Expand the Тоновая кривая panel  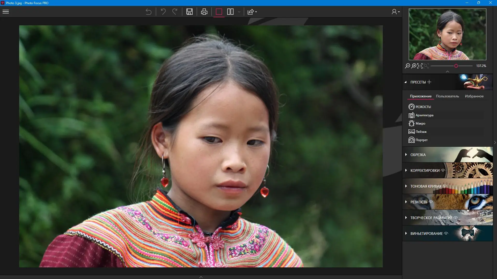(x=426, y=186)
